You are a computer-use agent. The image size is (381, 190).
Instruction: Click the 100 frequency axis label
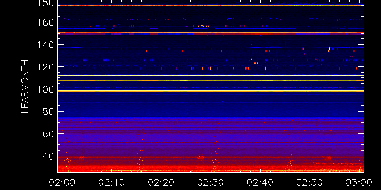pos(46,89)
